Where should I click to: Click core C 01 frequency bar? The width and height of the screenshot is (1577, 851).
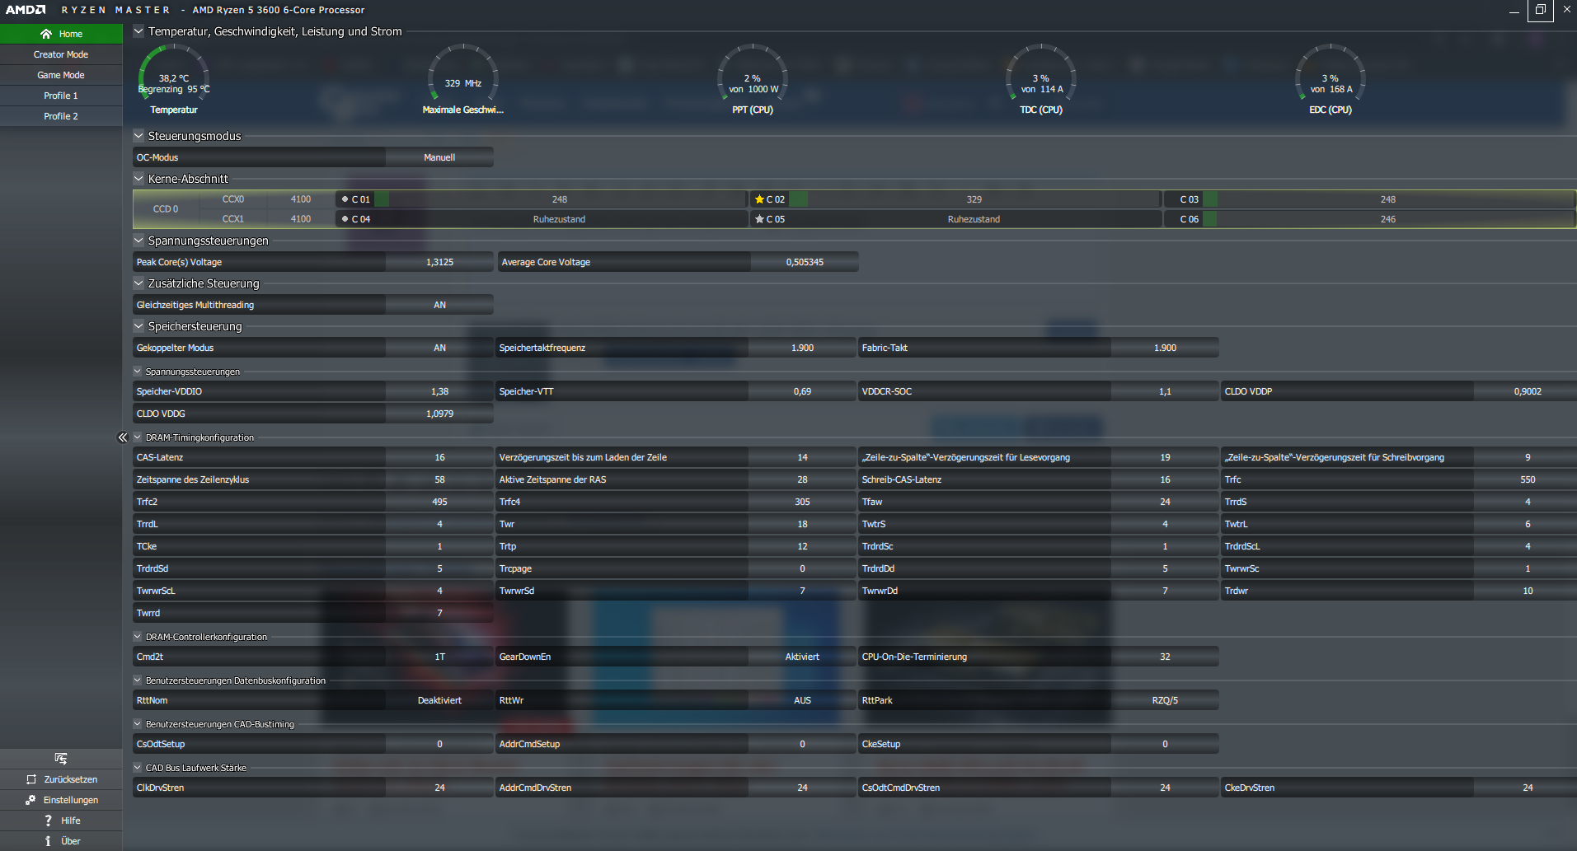coord(561,199)
